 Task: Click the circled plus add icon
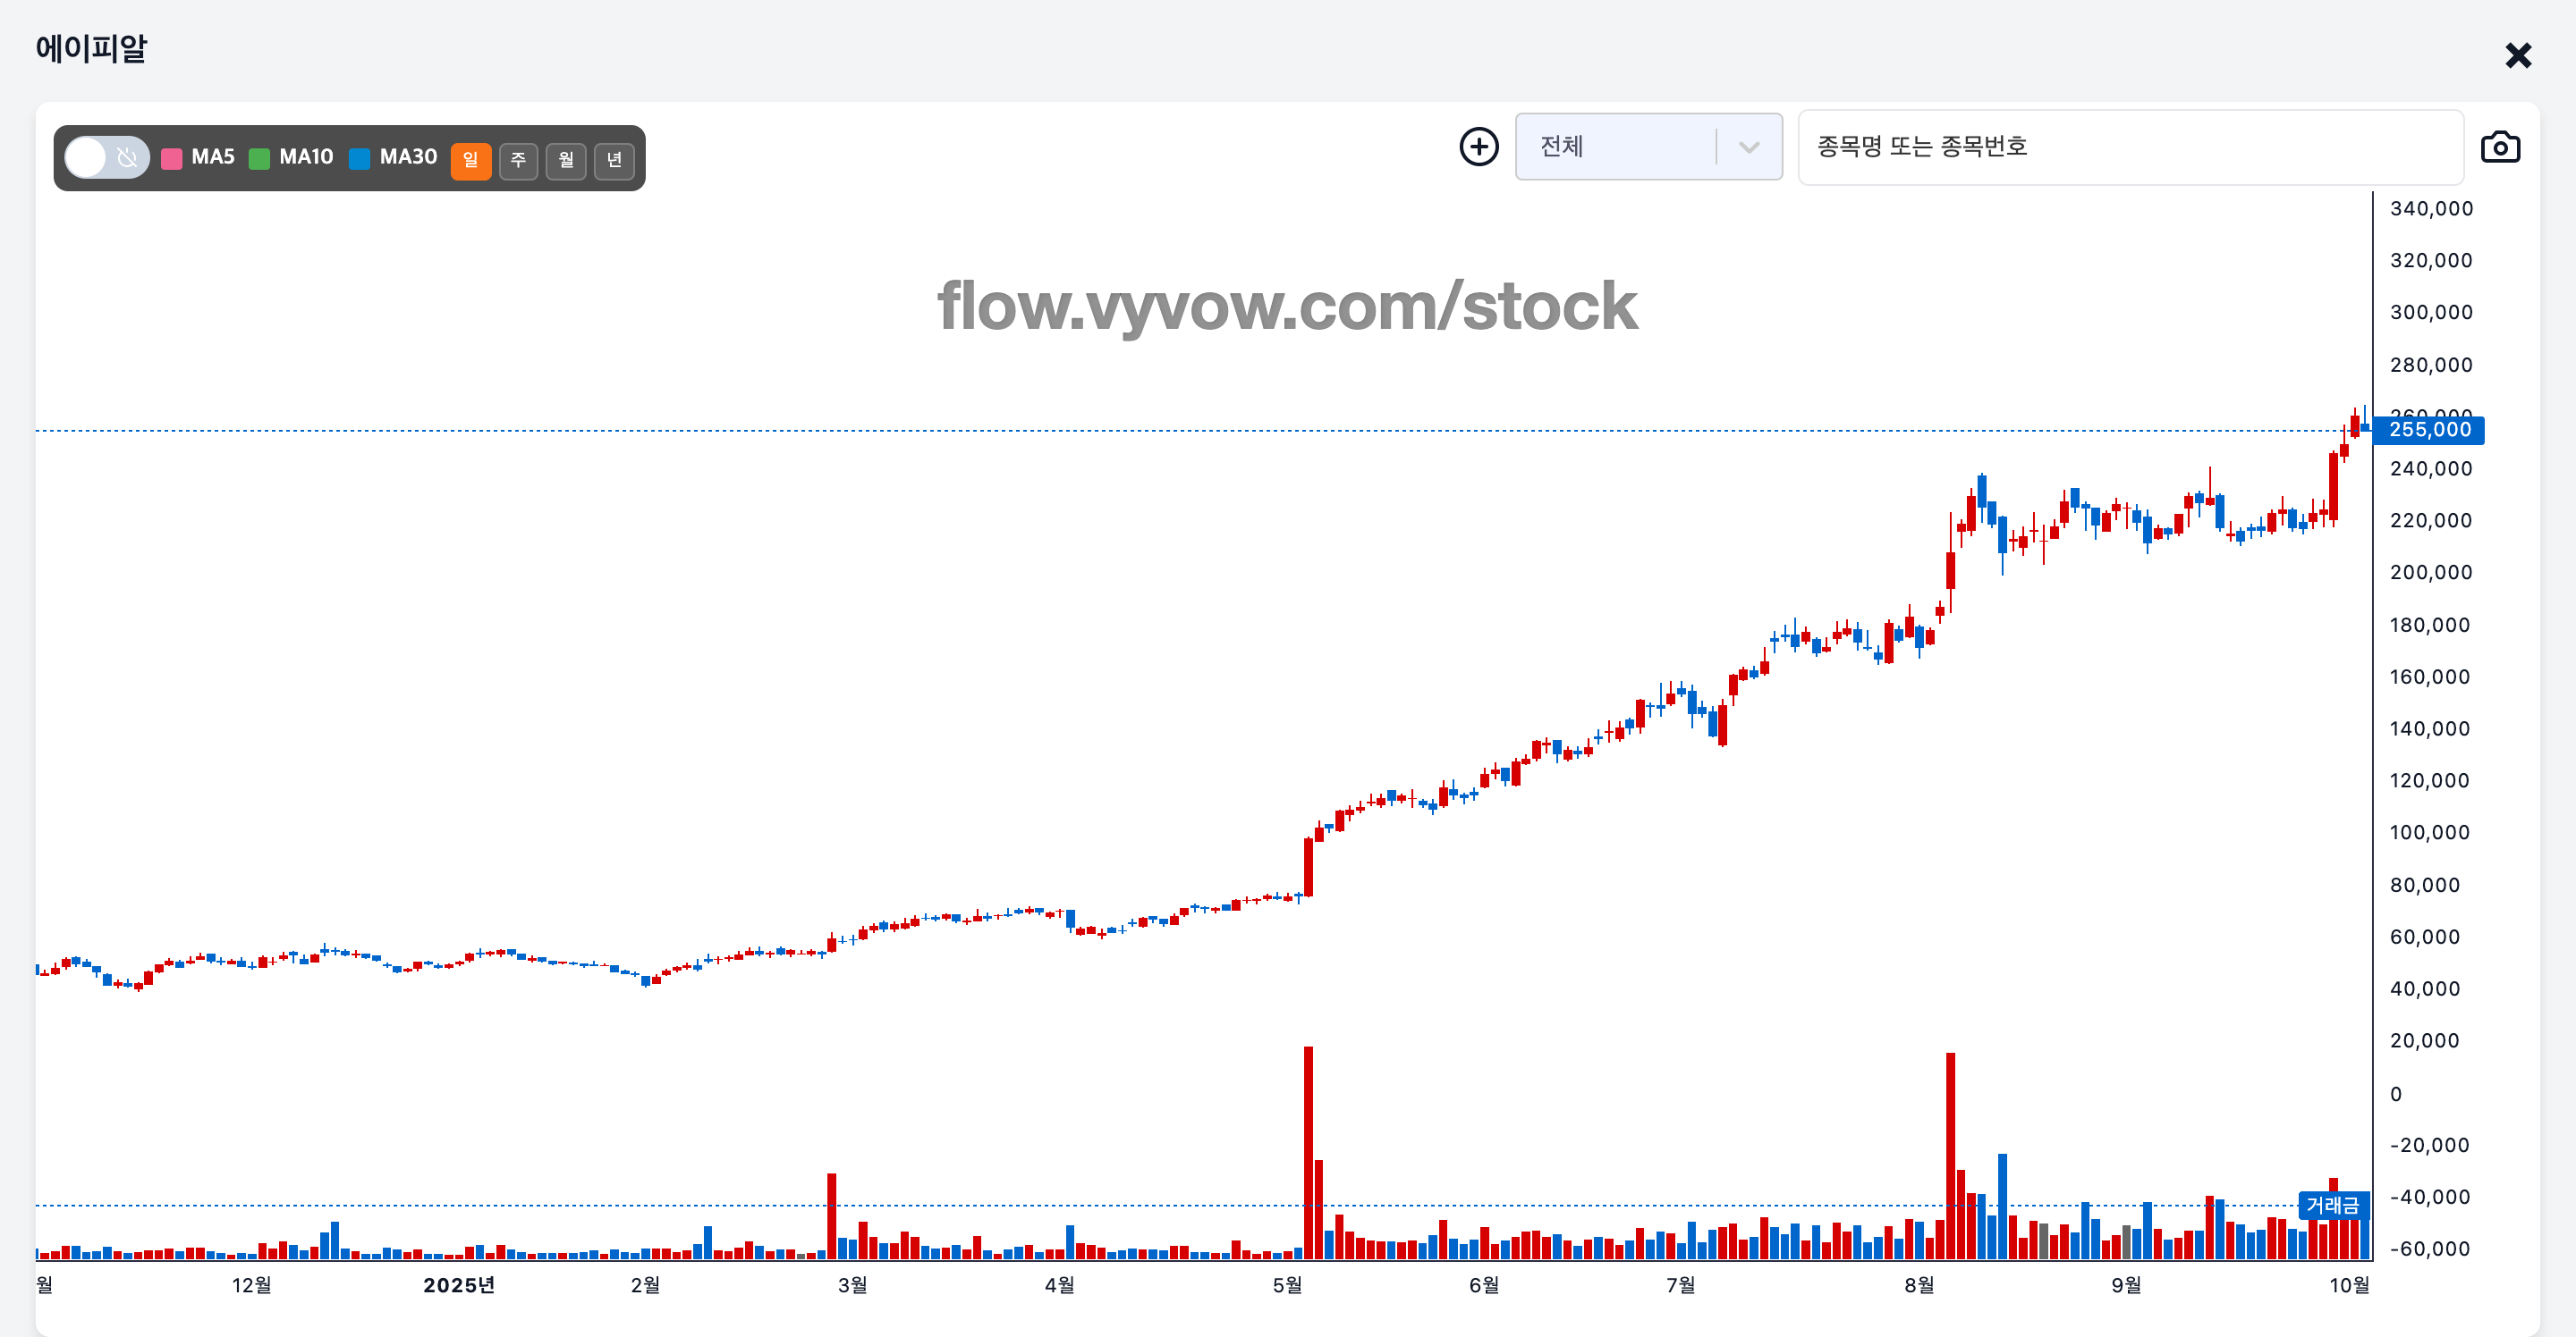(1478, 147)
